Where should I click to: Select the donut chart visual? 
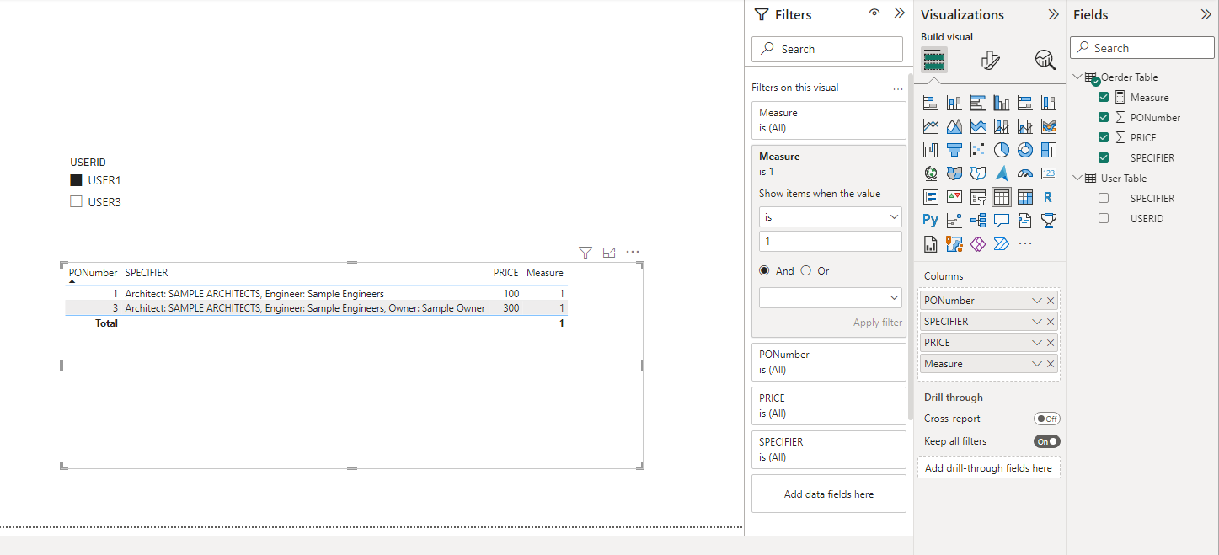coord(1025,150)
